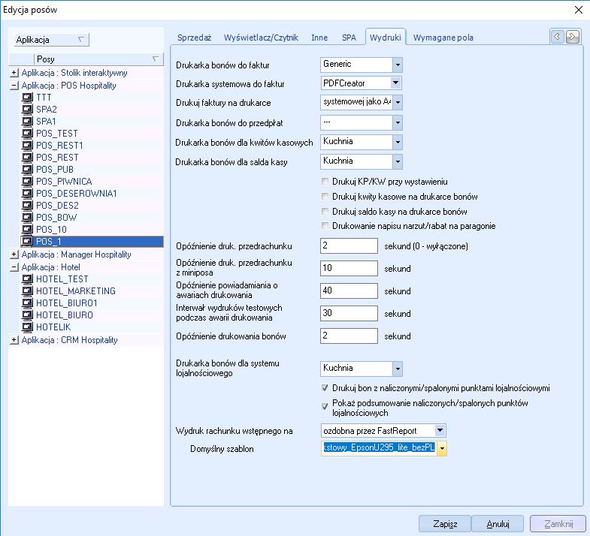
Task: Open Drukarka bonów dla kwitów kasowych dropdown
Action: pyautogui.click(x=398, y=142)
